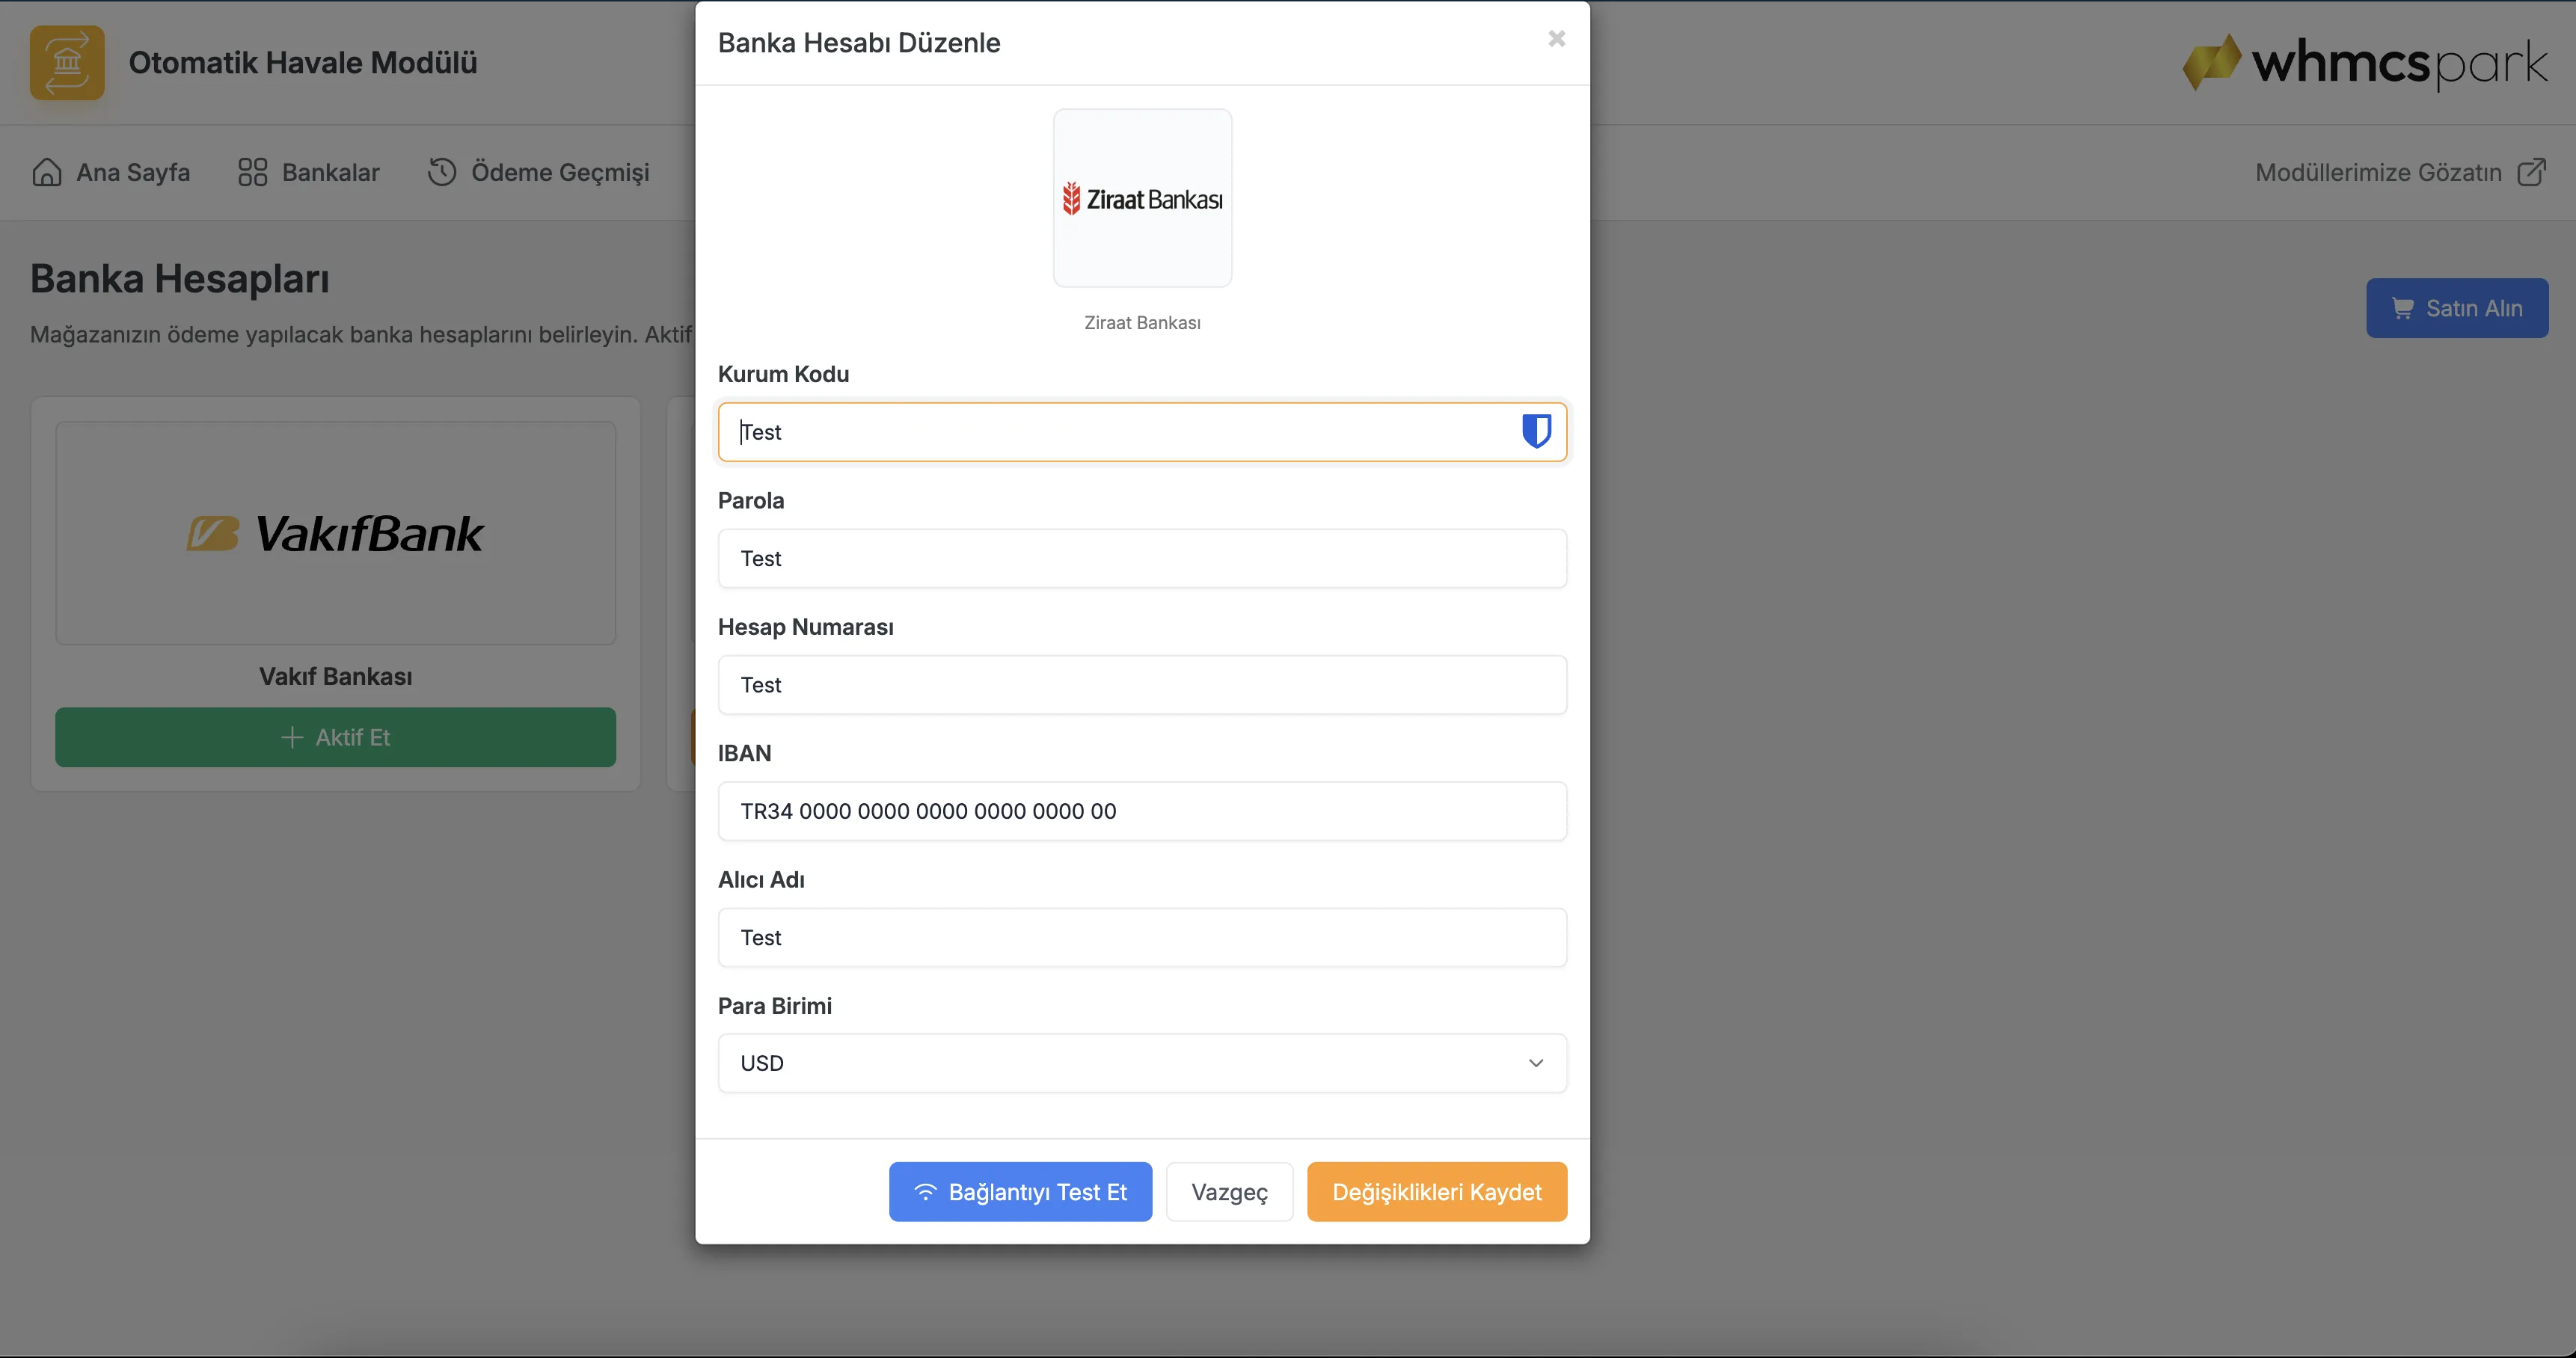The width and height of the screenshot is (2576, 1358).
Task: Click the whmcspark logo
Action: click(x=2364, y=62)
